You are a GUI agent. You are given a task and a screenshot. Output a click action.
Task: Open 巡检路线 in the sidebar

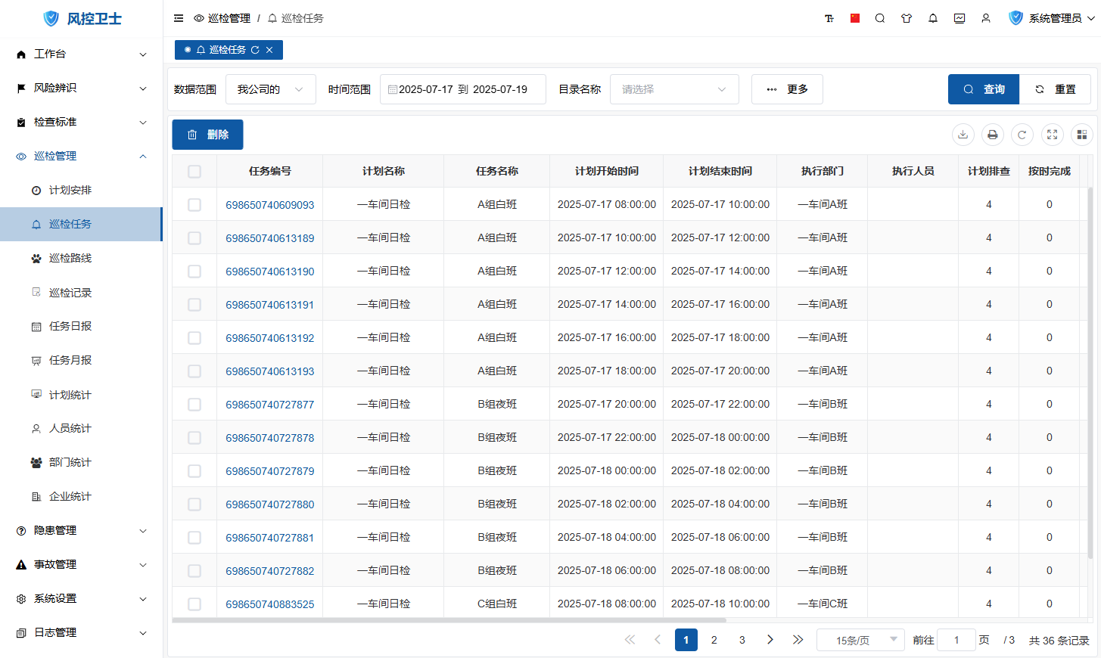point(70,258)
